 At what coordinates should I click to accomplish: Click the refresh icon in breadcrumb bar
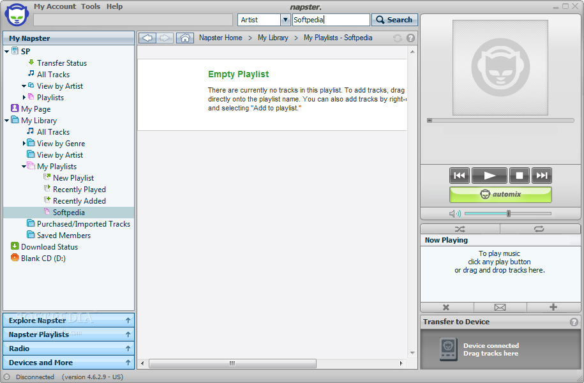click(x=398, y=38)
